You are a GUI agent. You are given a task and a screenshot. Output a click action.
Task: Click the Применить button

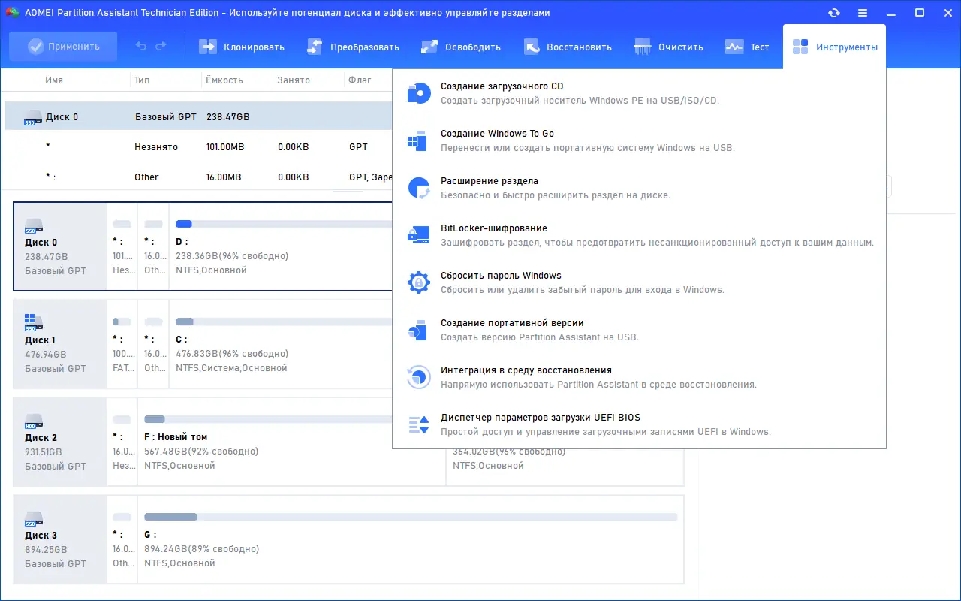click(63, 47)
